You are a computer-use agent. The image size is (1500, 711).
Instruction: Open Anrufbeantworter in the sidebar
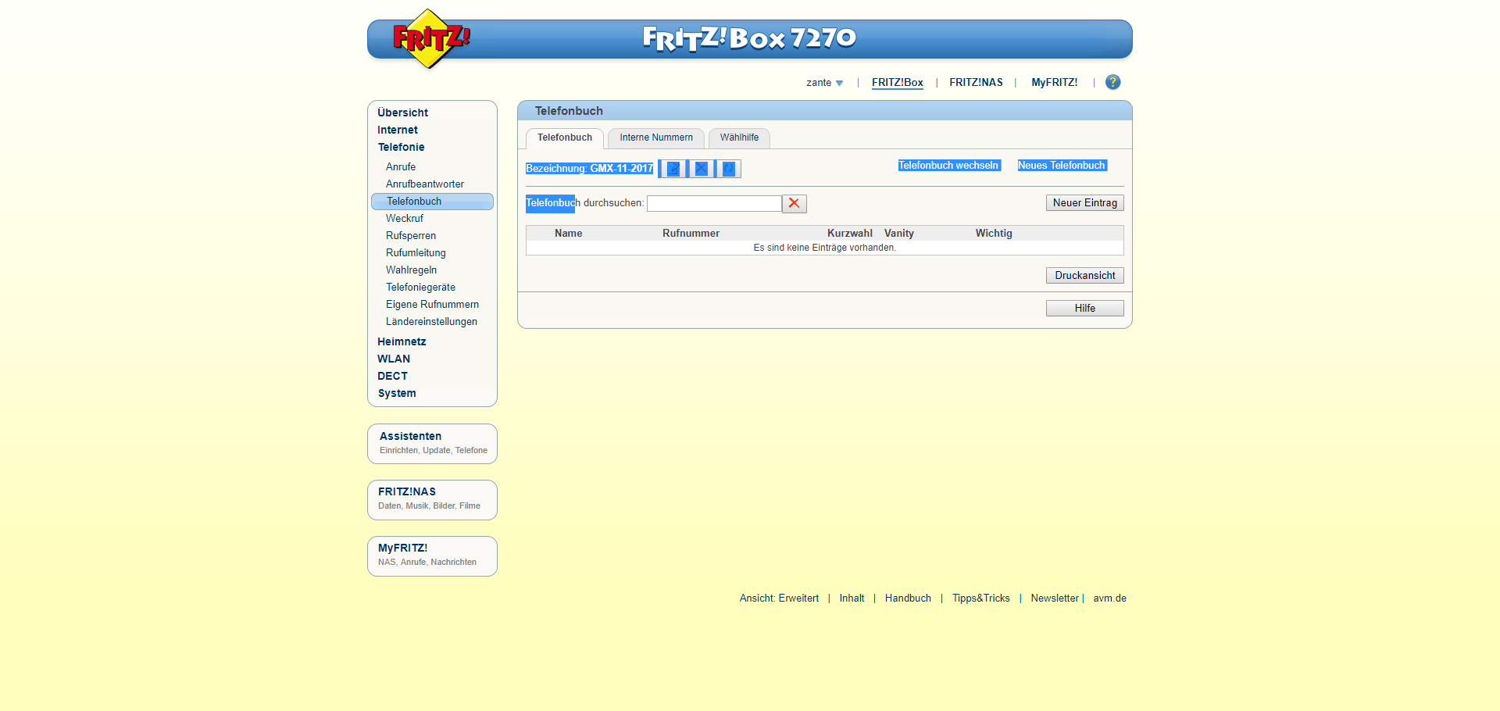425,184
